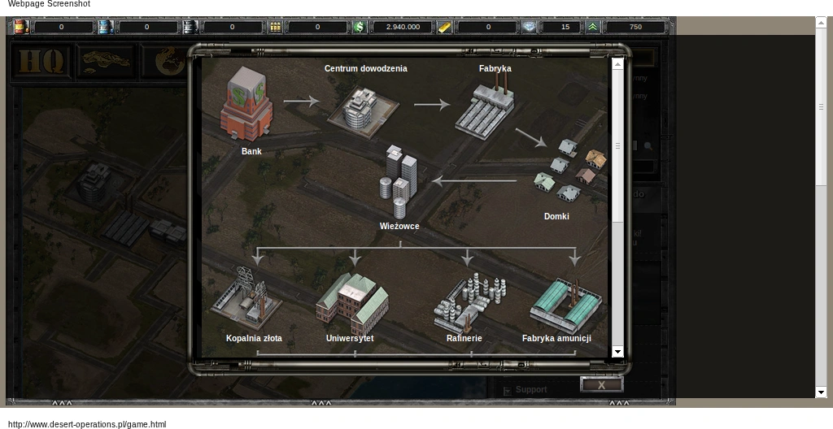Open the HQ button behind the dialog
This screenshot has height=429, width=833.
[x=41, y=62]
